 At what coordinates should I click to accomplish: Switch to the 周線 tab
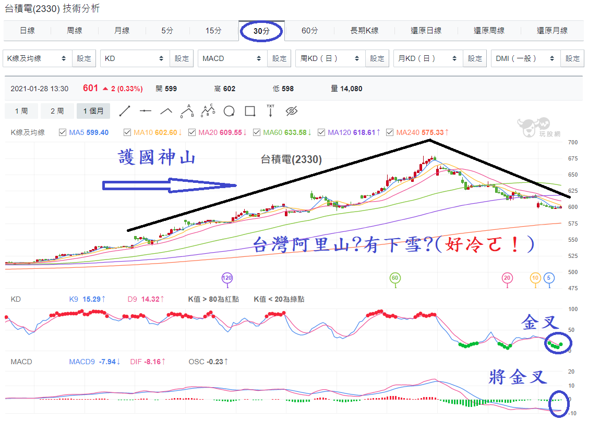(x=75, y=30)
